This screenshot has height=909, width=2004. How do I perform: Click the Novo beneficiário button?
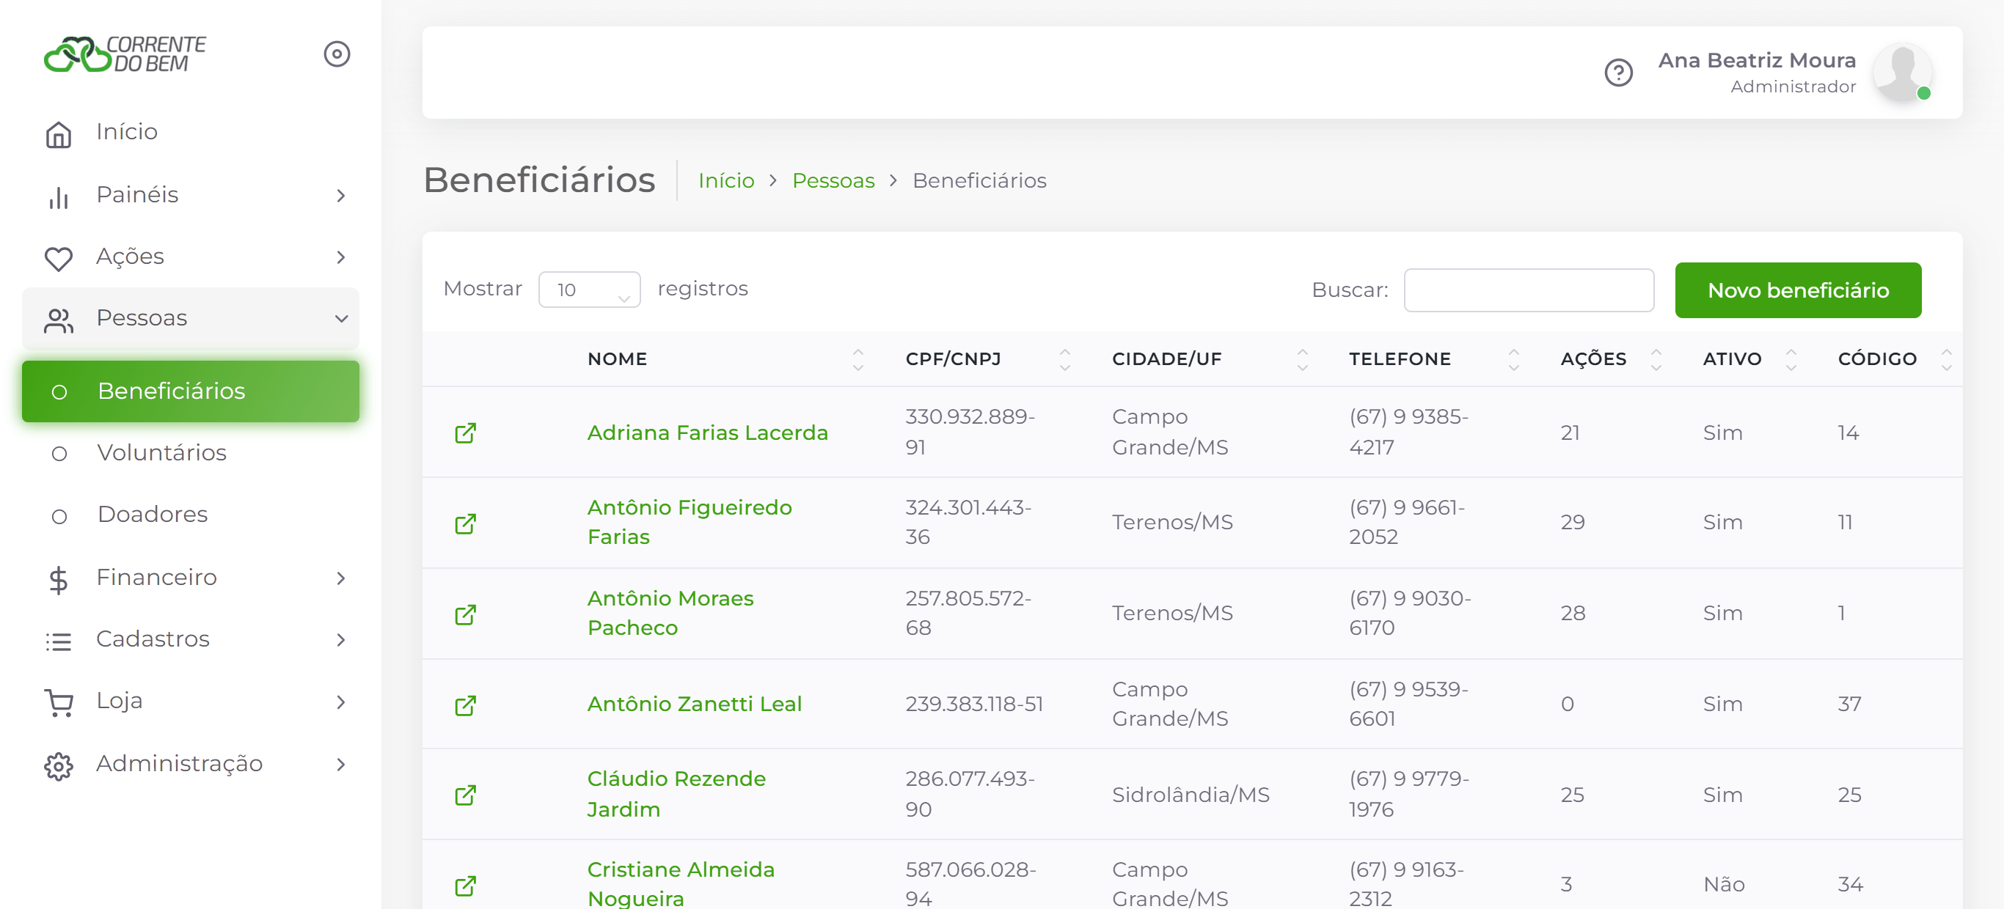pos(1798,290)
